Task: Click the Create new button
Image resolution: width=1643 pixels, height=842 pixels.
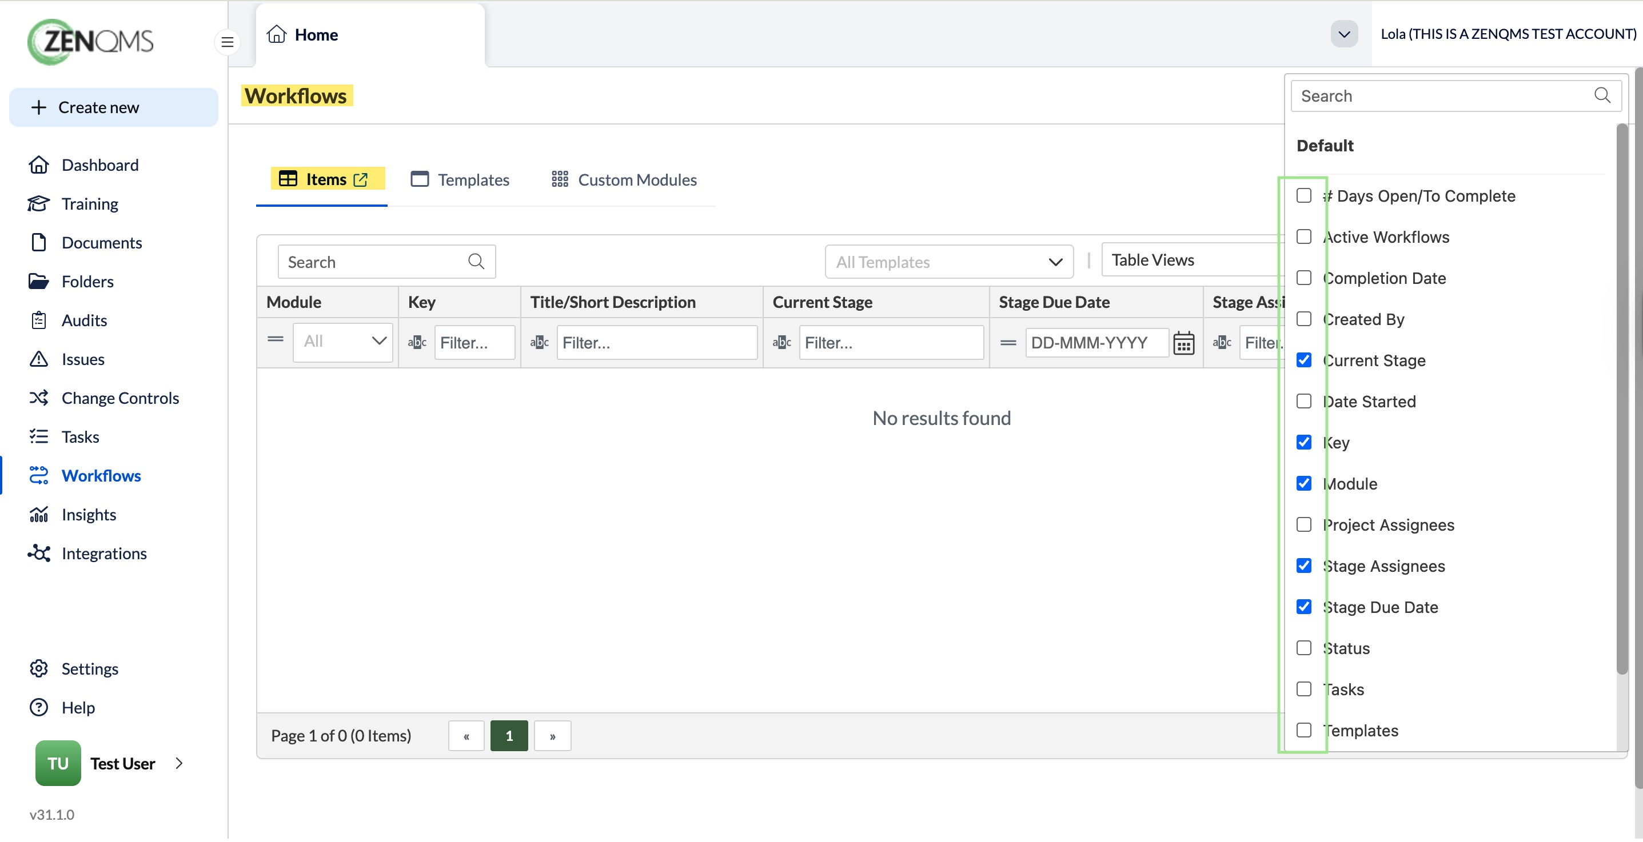Action: (x=114, y=107)
